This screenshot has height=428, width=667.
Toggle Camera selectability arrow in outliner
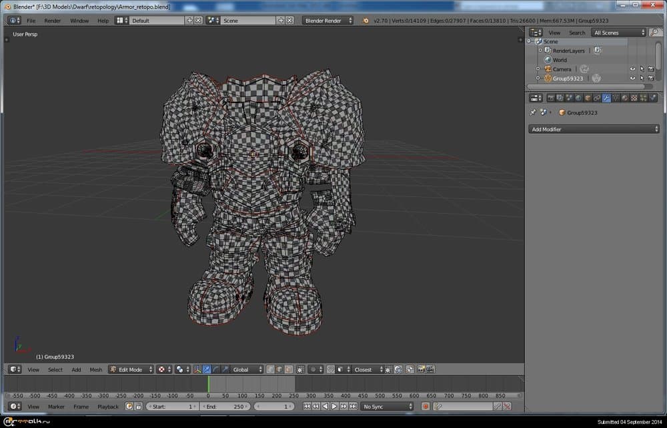(642, 69)
